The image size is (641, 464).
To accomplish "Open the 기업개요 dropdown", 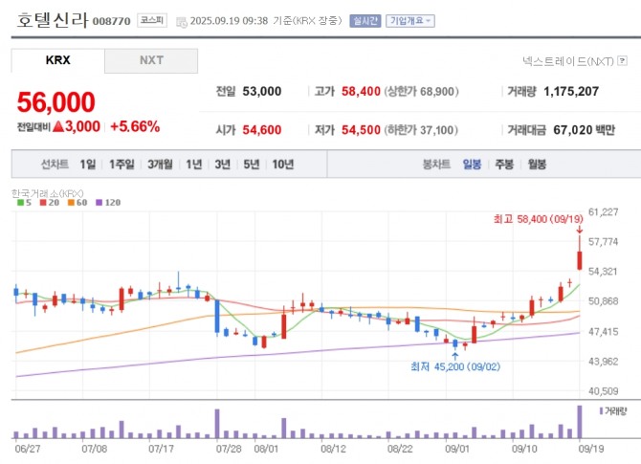I will click(410, 21).
